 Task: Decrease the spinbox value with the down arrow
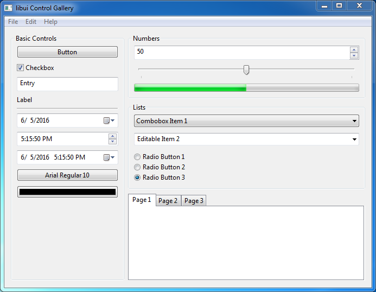(x=354, y=55)
